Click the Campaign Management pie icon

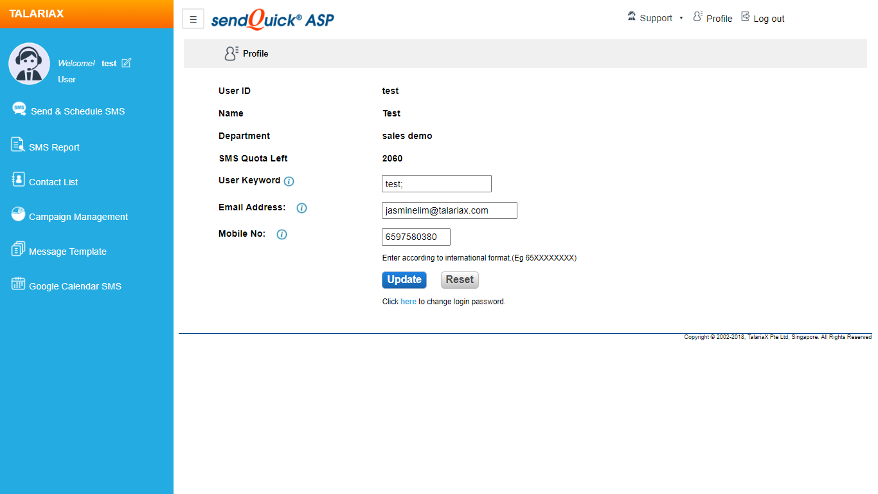18,214
